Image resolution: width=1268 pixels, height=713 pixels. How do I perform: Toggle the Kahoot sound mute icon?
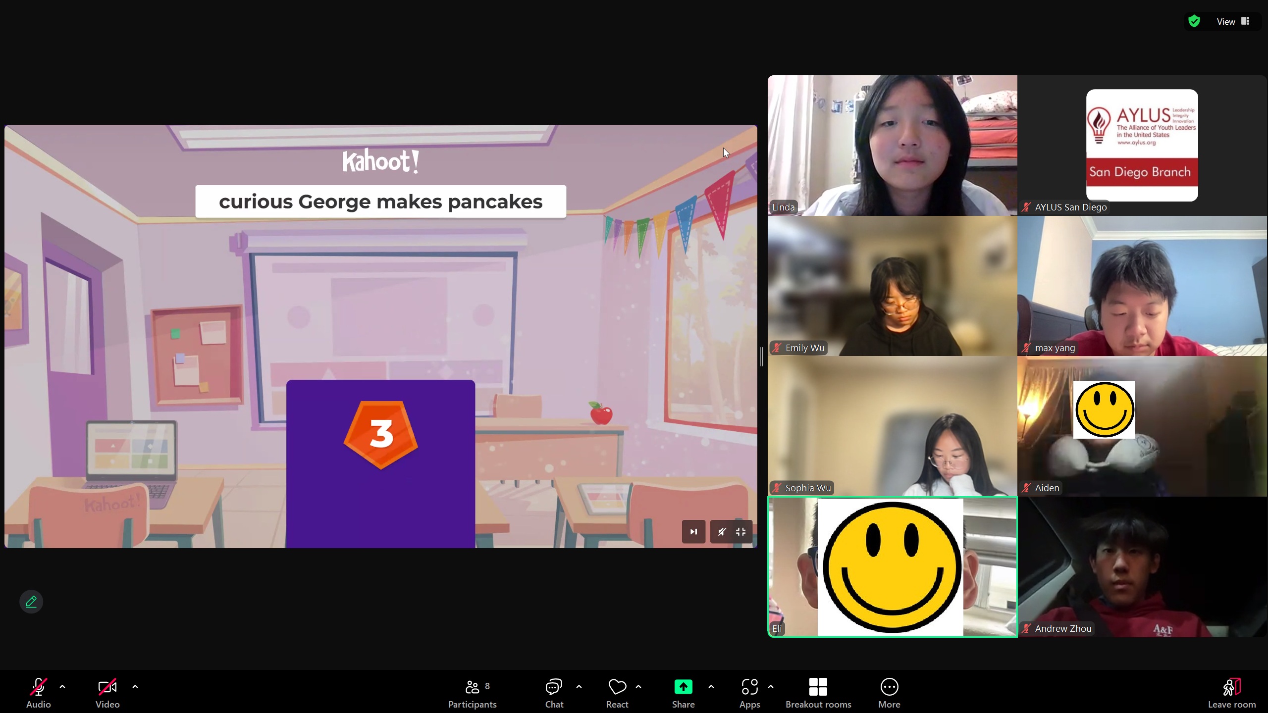click(722, 532)
